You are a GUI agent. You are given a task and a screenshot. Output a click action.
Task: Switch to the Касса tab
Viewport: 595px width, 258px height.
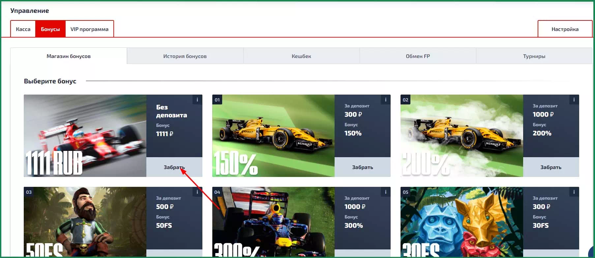(23, 29)
